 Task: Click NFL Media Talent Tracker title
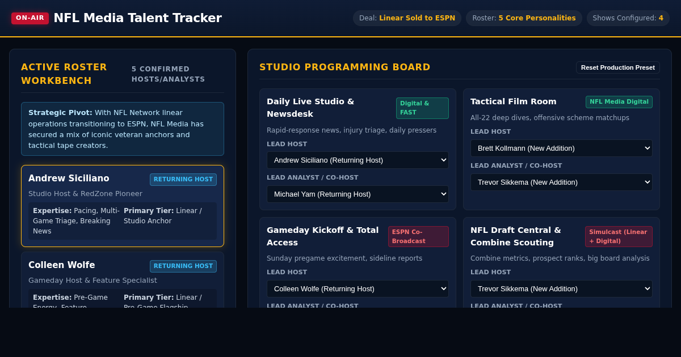click(137, 18)
